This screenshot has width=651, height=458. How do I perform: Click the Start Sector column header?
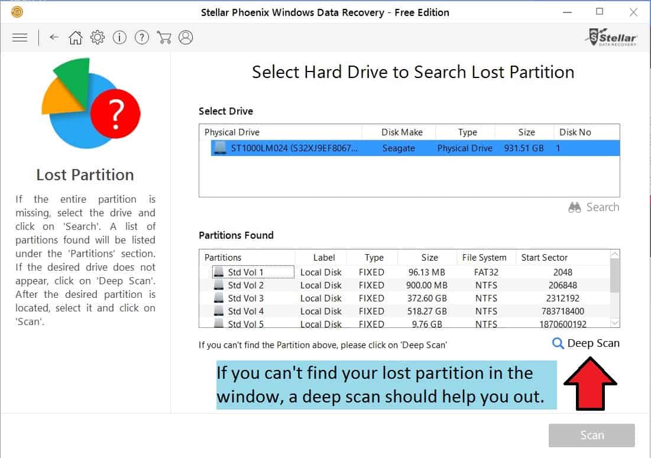[x=562, y=258]
